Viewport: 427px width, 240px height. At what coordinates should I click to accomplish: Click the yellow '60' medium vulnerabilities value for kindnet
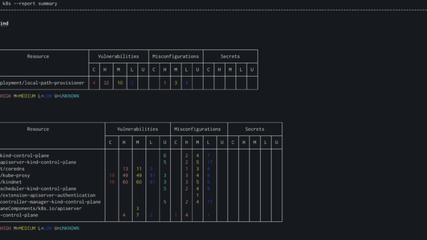(139, 182)
